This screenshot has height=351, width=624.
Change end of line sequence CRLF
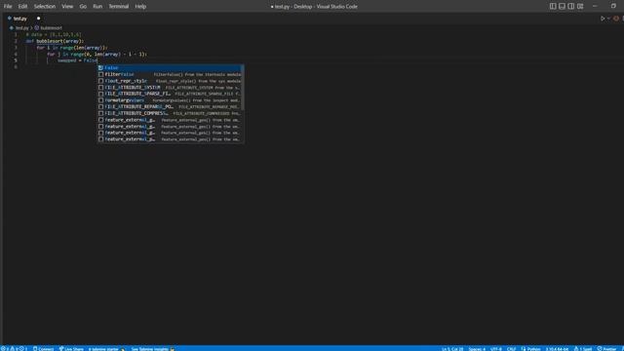point(511,349)
